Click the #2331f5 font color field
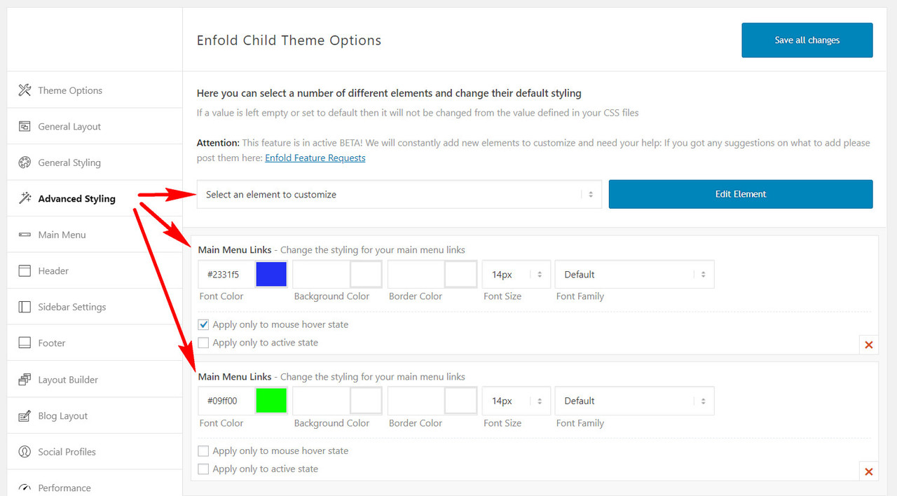The height and width of the screenshot is (496, 897). point(226,275)
